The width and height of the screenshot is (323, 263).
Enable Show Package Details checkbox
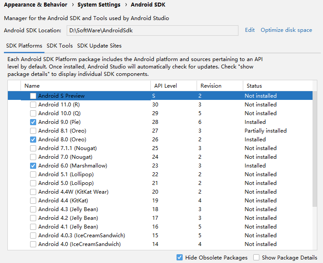pyautogui.click(x=256, y=257)
